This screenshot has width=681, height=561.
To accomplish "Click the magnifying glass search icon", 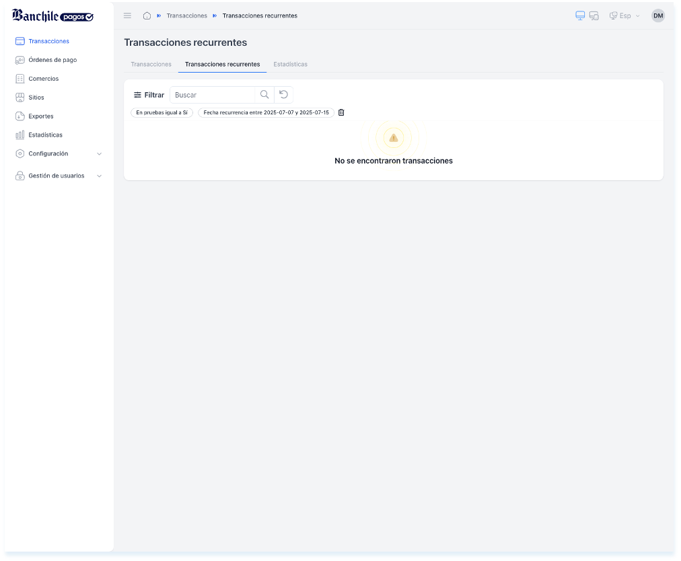I will pyautogui.click(x=264, y=95).
